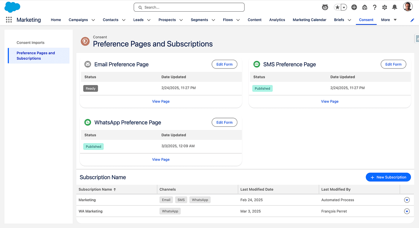
Task: Open the notifications bell
Action: point(394,7)
